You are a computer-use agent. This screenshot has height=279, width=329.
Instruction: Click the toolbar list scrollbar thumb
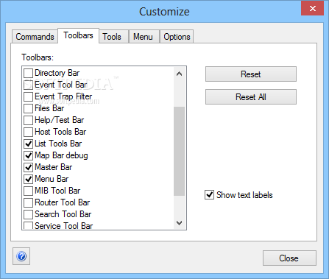(179, 151)
